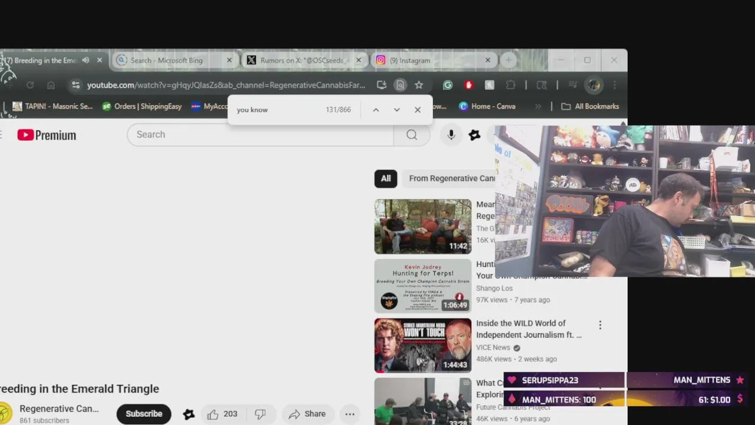Open the gray square extension after the ad blocker
Viewport: 755px width, 425px height.
[490, 85]
